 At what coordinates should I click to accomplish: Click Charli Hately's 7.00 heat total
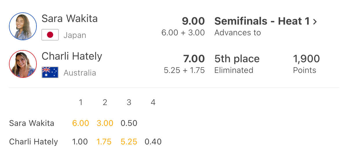click(x=194, y=59)
